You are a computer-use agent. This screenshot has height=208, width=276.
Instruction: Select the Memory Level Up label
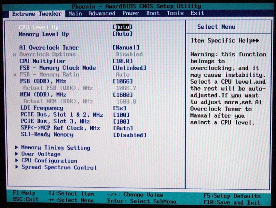44,34
